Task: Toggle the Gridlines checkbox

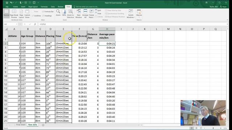Action: tap(36, 16)
